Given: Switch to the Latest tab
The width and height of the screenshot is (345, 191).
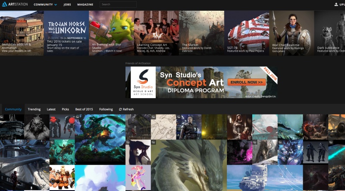Looking at the screenshot, I should [x=51, y=109].
